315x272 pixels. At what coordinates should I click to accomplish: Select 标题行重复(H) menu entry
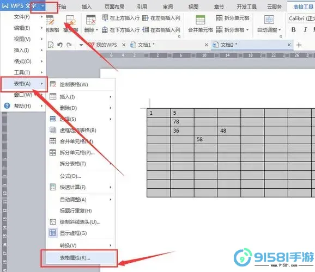(x=80, y=211)
